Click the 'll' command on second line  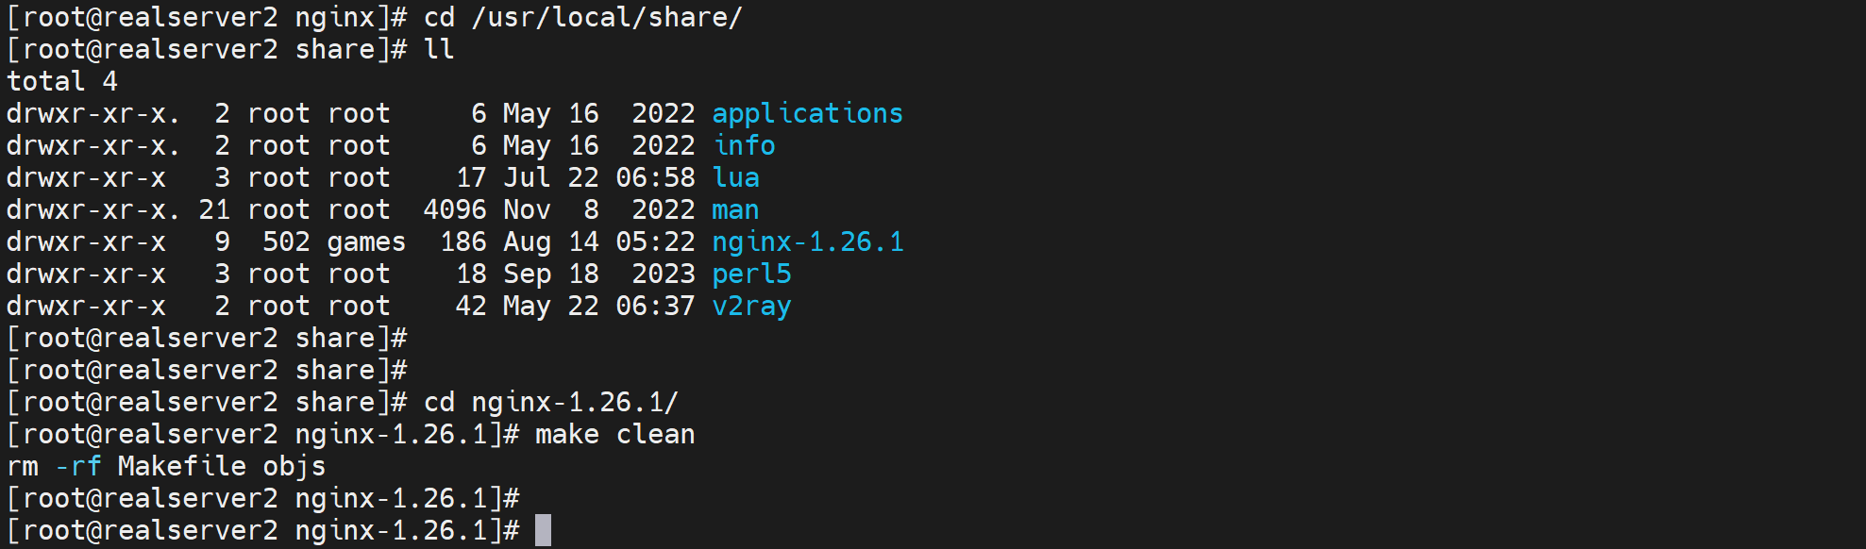[x=439, y=50]
